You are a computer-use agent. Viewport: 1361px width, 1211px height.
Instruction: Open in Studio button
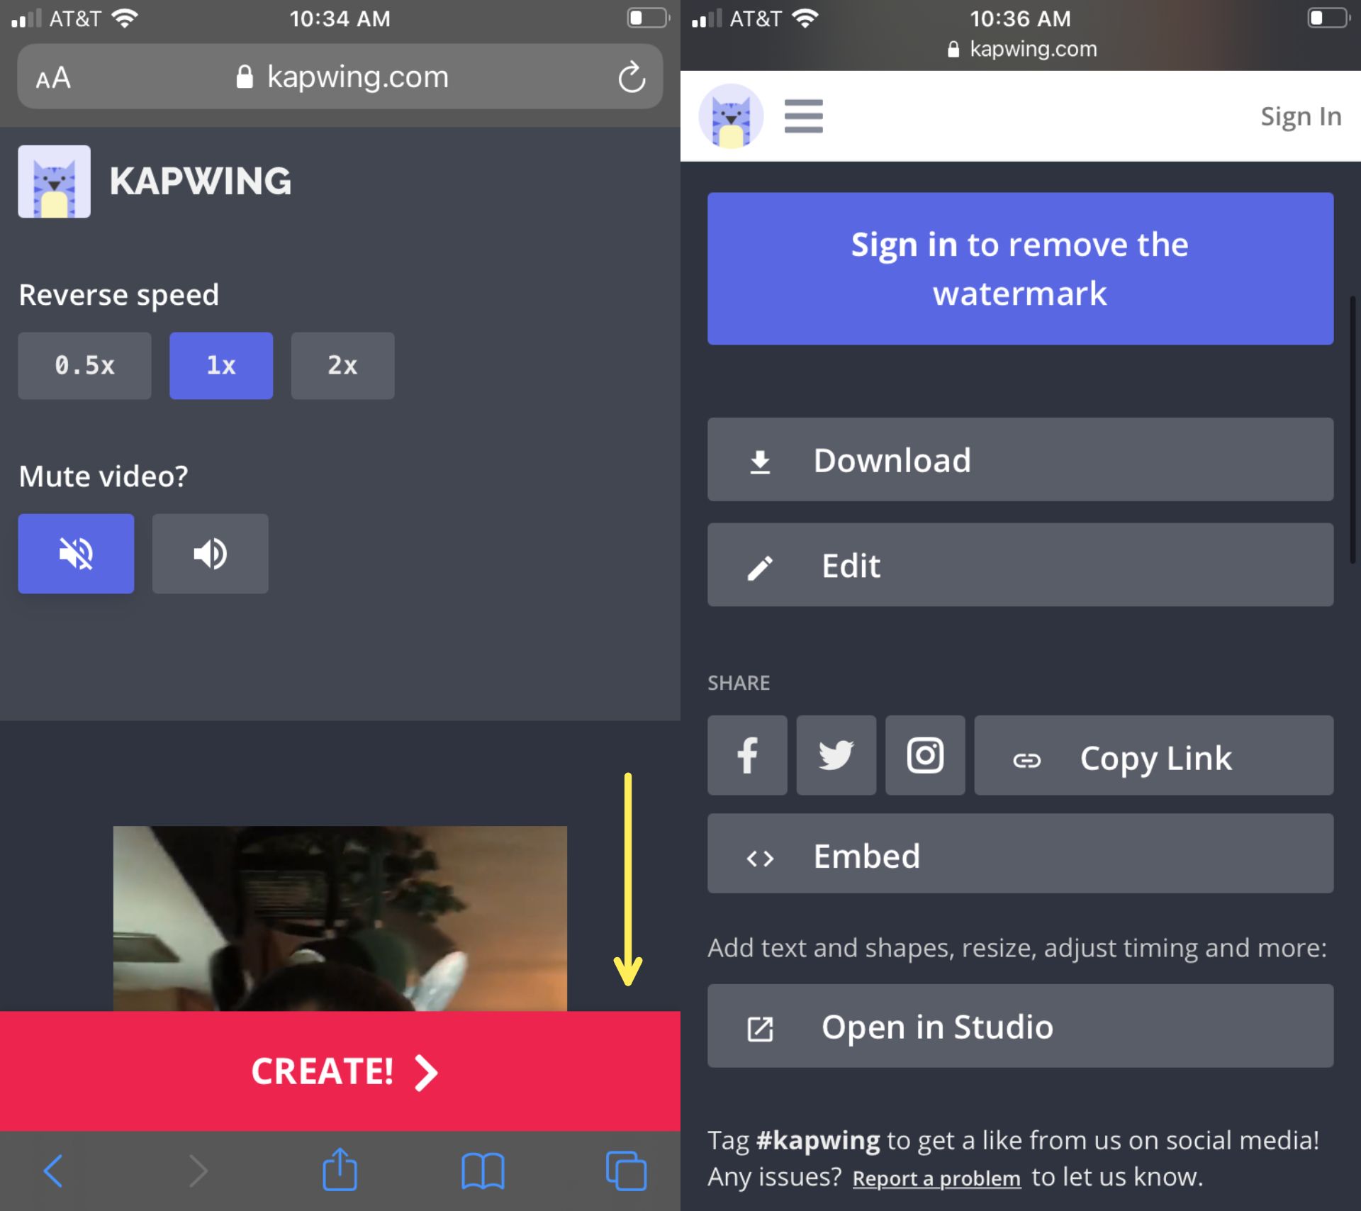(1019, 1026)
